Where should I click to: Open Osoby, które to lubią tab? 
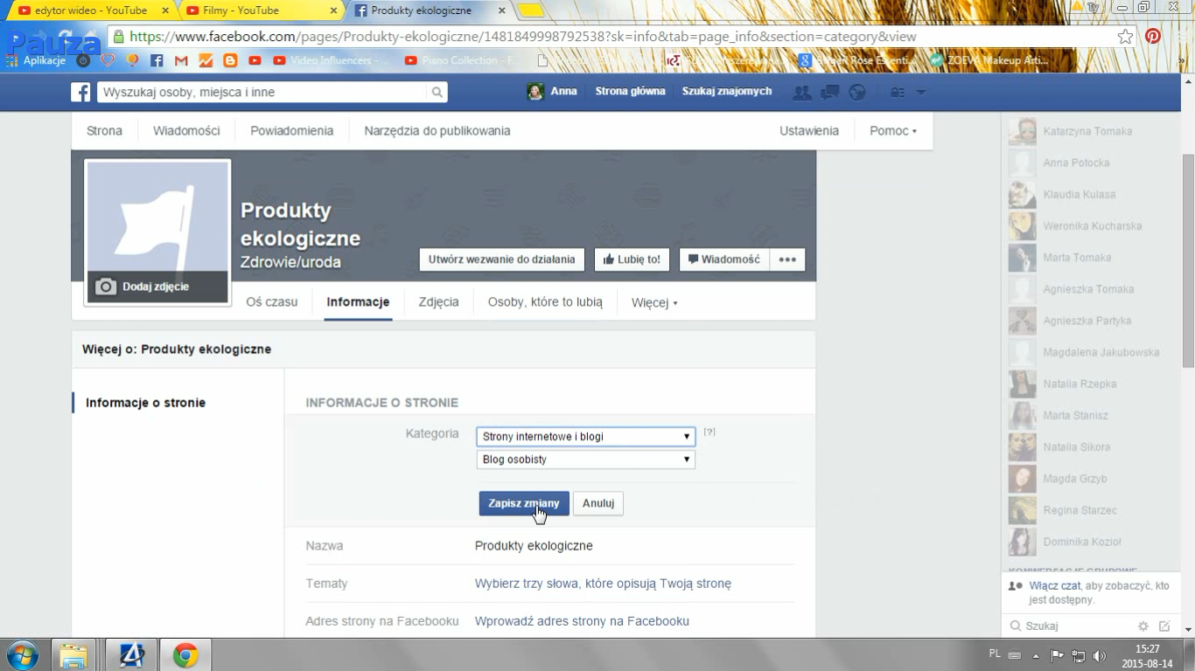[x=545, y=302]
